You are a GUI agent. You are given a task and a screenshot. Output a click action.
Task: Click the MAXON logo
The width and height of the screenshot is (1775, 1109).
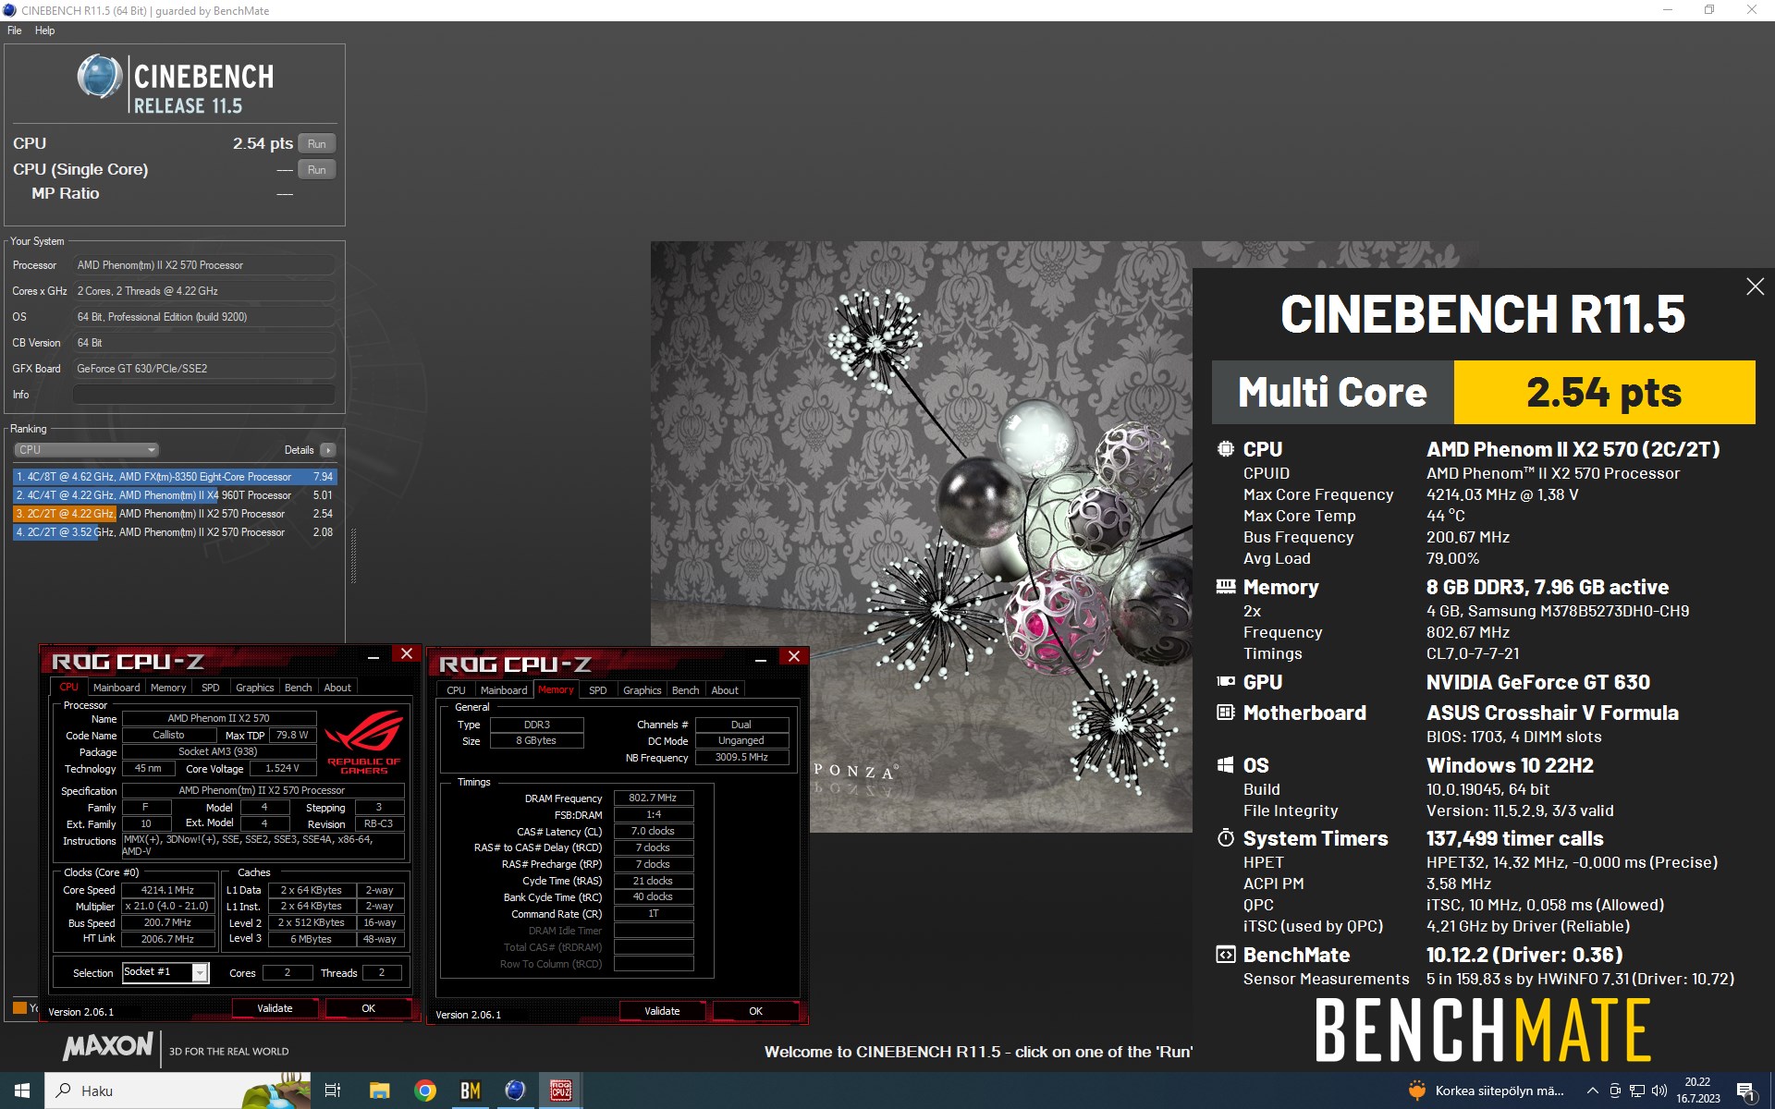pyautogui.click(x=108, y=1045)
